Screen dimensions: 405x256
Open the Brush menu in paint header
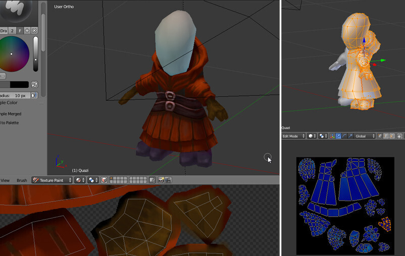click(22, 180)
